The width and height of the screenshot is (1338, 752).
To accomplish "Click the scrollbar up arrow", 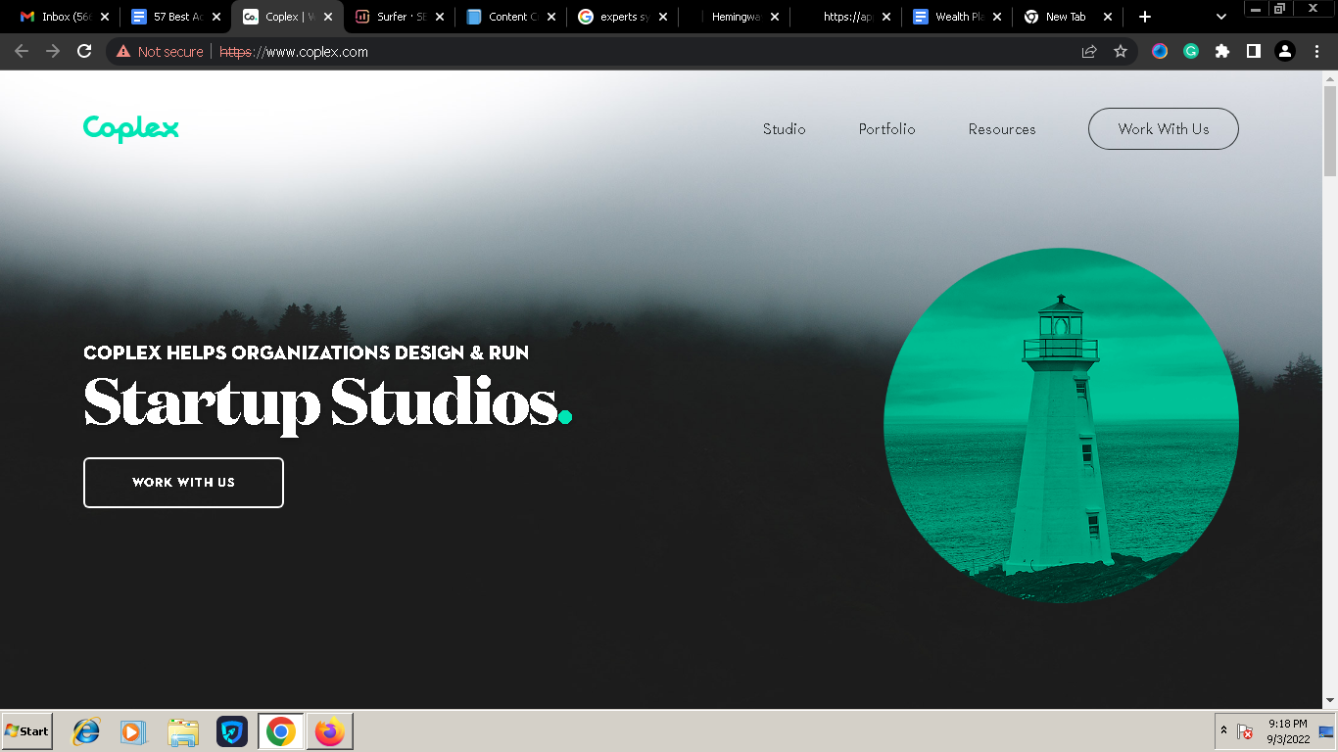I will point(1330,77).
